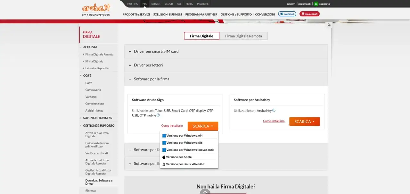Viewport: 410px width, 194px height.
Task: Click pagamenti link in header
Action: point(305,4)
